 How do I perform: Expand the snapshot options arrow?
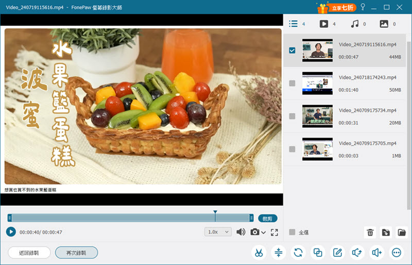pyautogui.click(x=264, y=233)
